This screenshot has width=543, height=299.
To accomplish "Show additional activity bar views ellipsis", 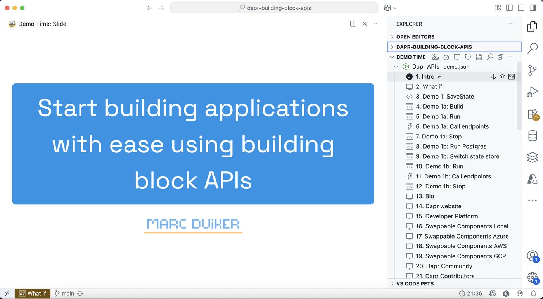I will tap(533, 201).
